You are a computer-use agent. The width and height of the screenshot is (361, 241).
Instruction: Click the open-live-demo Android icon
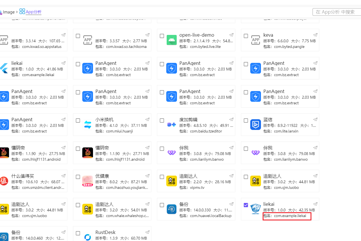click(172, 40)
